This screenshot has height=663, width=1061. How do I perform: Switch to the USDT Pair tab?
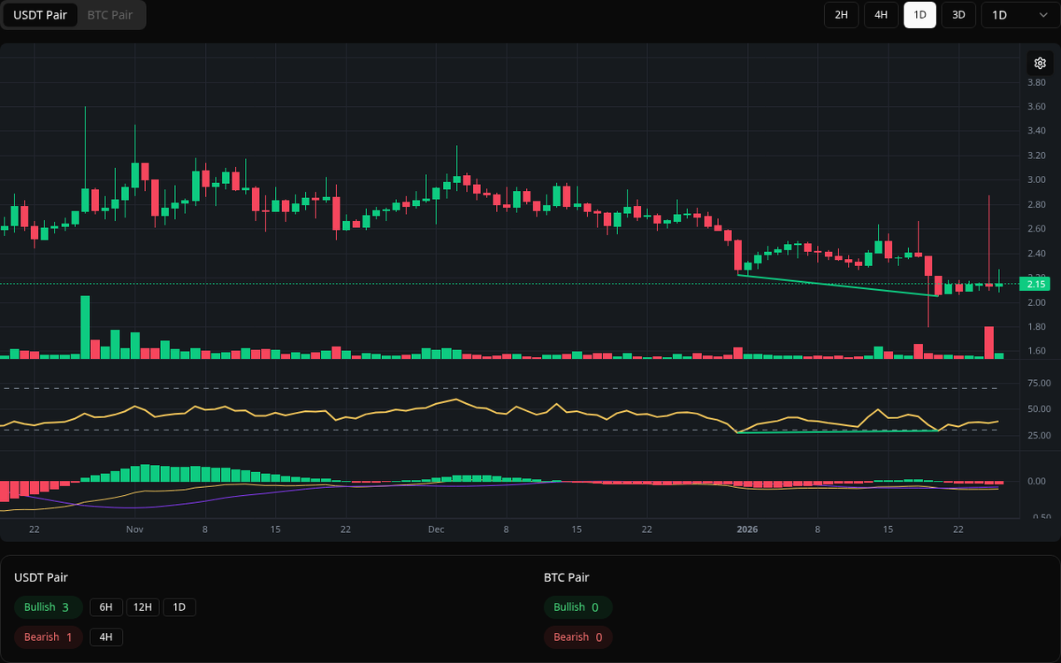(40, 15)
